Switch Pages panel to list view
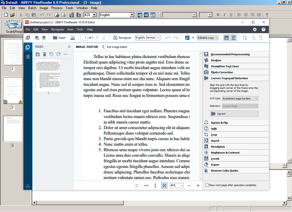The image size is (292, 212). click(28, 56)
